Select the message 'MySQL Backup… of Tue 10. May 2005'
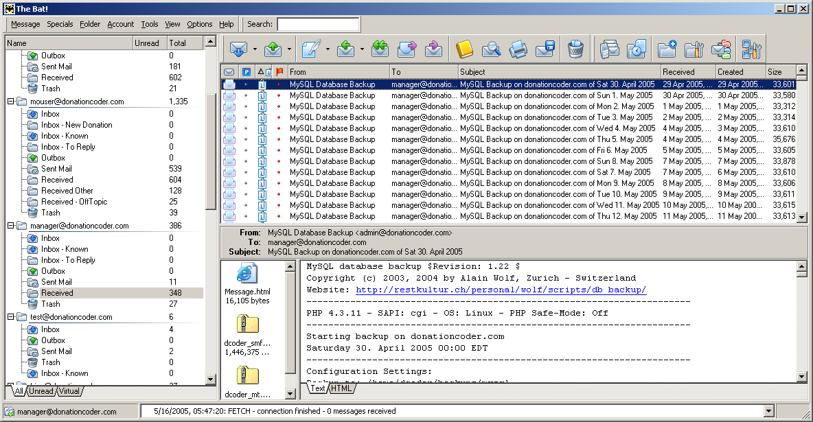The width and height of the screenshot is (813, 422). click(x=509, y=194)
